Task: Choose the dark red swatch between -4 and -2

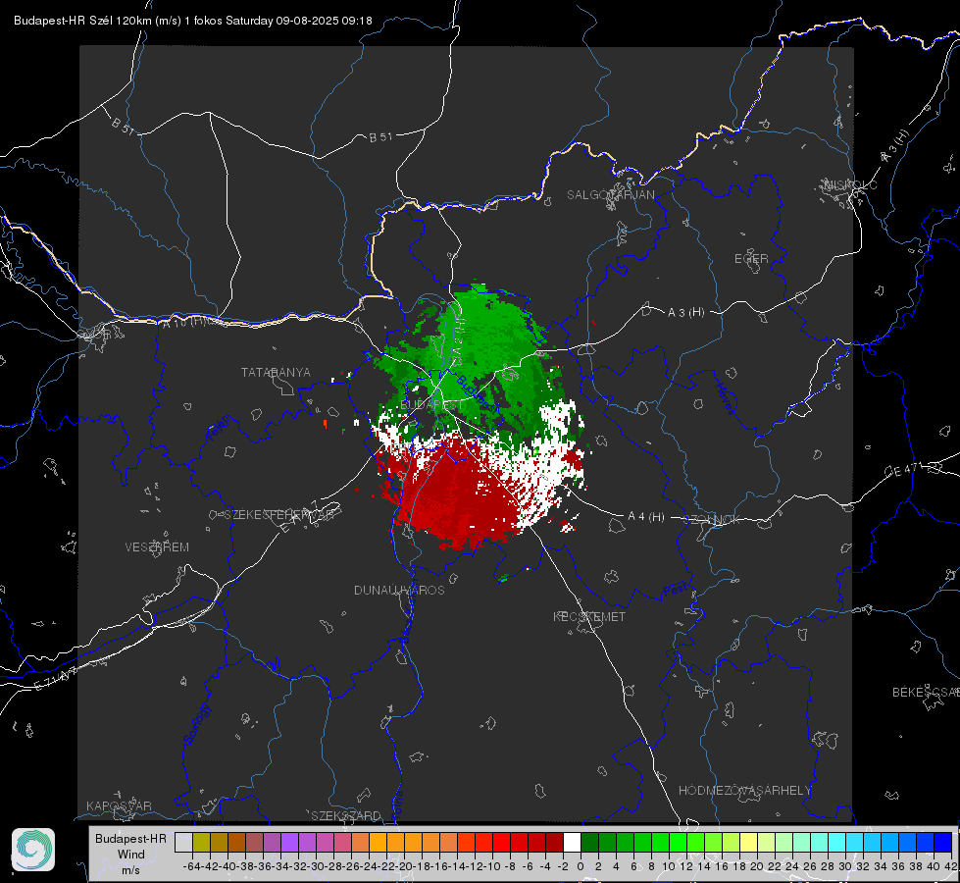Action: click(x=554, y=842)
